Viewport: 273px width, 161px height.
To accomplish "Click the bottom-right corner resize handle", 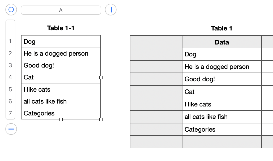I will click(x=101, y=119).
